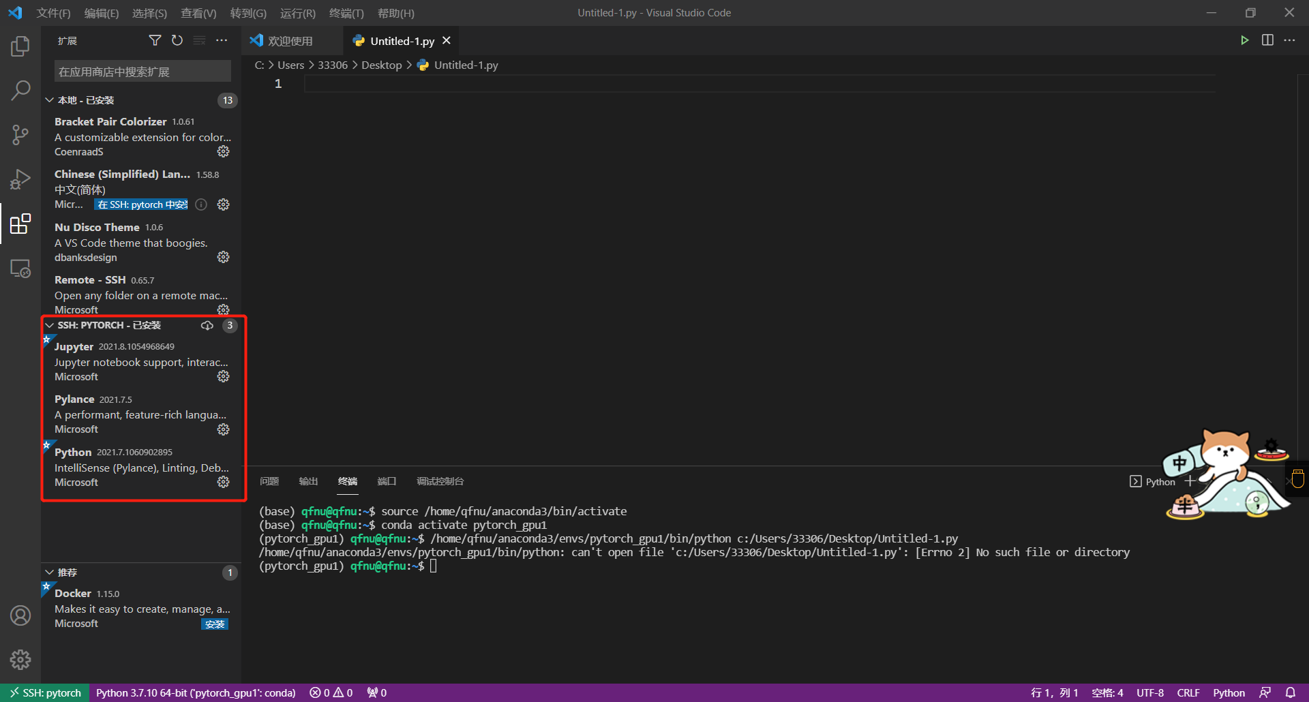Change indentation spaces setting in status bar
This screenshot has width=1309, height=702.
tap(1107, 692)
